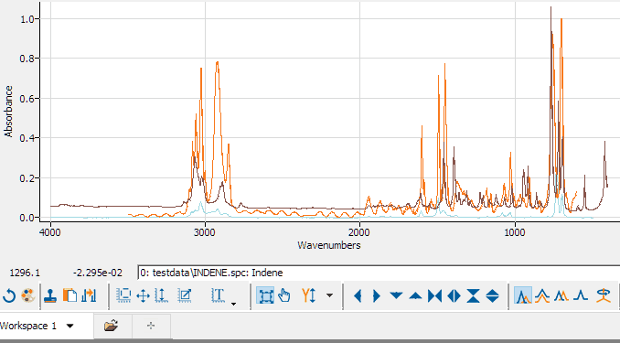Toggle the hand pan tool
The width and height of the screenshot is (620, 343).
pos(283,295)
